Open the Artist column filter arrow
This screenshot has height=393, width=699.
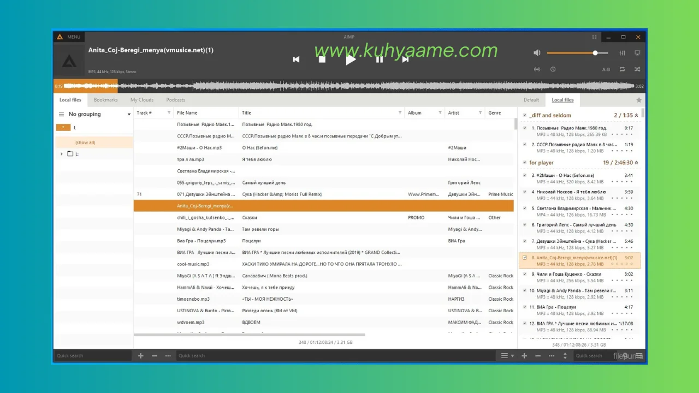coord(481,113)
